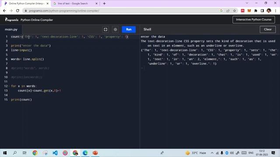Open Task View on taskbar

point(24,153)
